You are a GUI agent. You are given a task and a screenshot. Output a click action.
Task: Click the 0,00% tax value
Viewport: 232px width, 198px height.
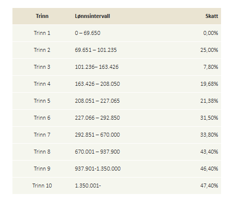tap(211, 33)
